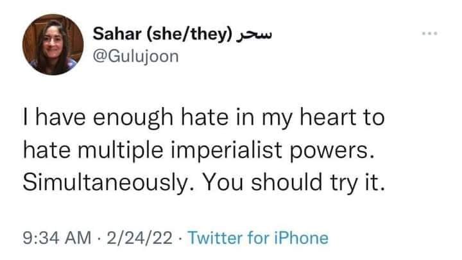The image size is (462, 260).
Task: Select the (she/they) pronouns text
Action: [183, 34]
